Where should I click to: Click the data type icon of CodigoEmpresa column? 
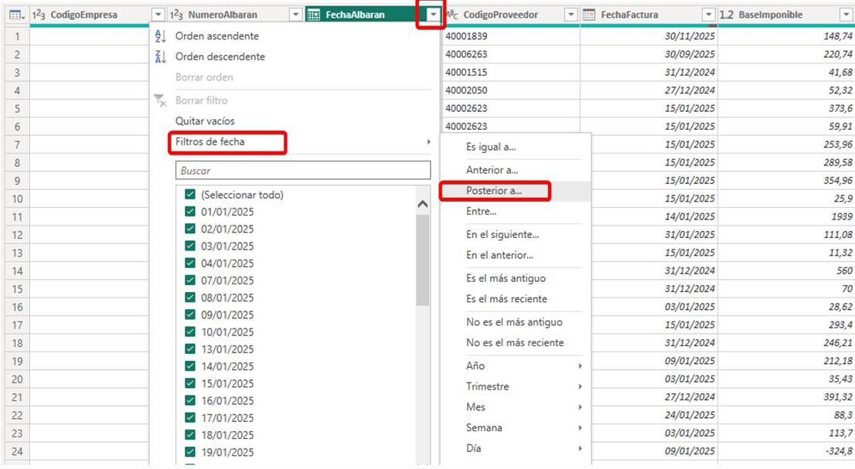(x=39, y=15)
